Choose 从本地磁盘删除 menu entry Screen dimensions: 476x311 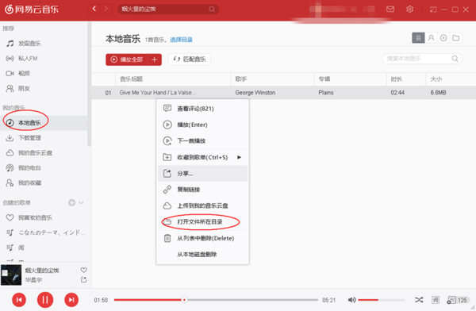(202, 255)
